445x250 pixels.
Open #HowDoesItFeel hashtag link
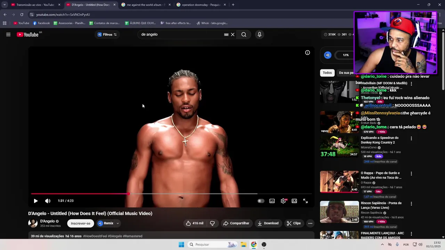(x=95, y=236)
